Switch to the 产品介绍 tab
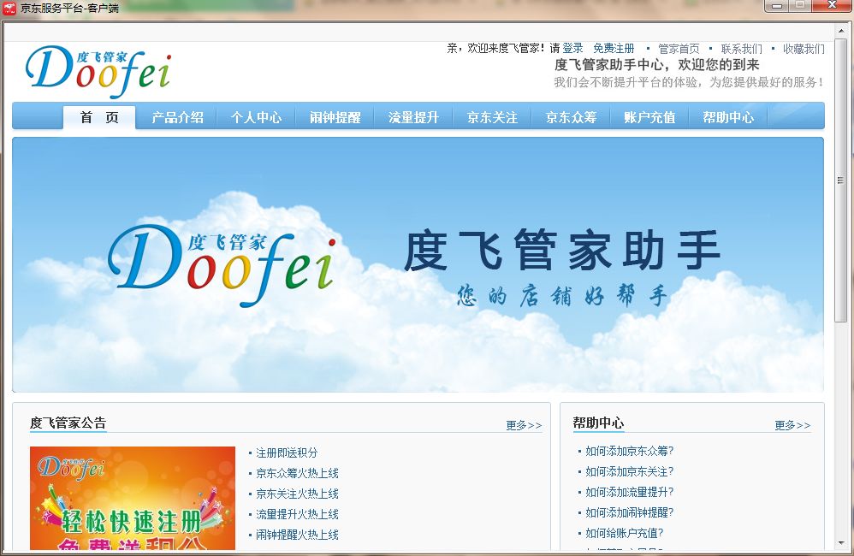The image size is (854, 556). coord(177,117)
